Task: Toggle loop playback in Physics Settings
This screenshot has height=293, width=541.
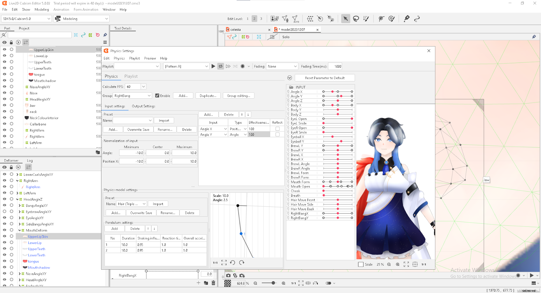Action: pyautogui.click(x=220, y=66)
